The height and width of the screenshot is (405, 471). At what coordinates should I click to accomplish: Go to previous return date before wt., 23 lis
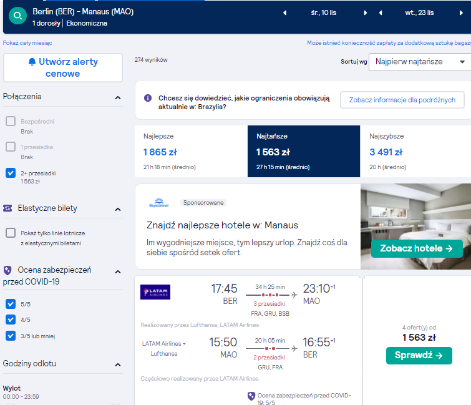click(381, 12)
